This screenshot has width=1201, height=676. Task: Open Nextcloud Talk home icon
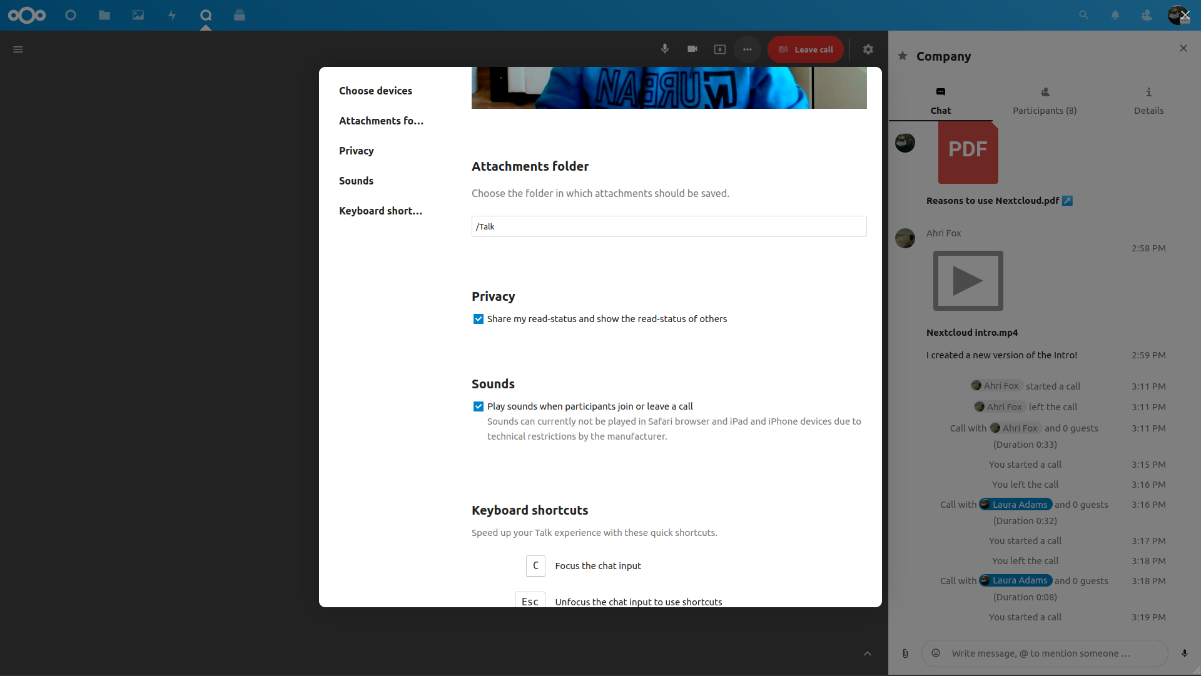[x=205, y=16]
